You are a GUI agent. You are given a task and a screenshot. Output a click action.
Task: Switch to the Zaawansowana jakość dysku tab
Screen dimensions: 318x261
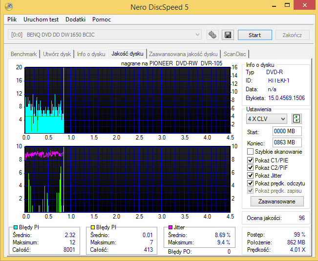183,54
